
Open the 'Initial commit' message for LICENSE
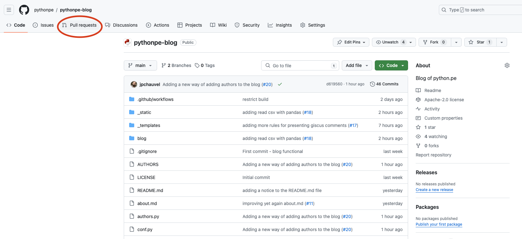tap(256, 177)
